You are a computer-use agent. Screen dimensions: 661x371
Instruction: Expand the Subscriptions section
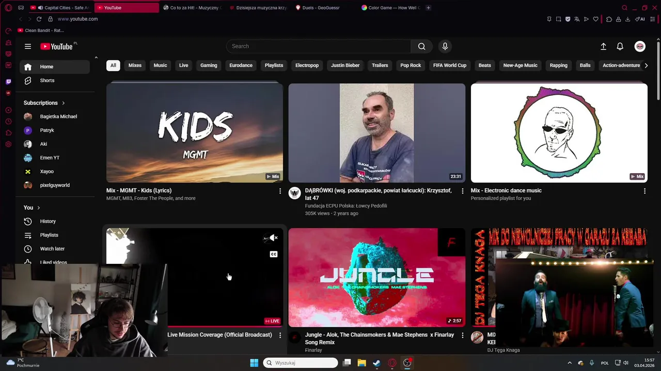pos(44,103)
